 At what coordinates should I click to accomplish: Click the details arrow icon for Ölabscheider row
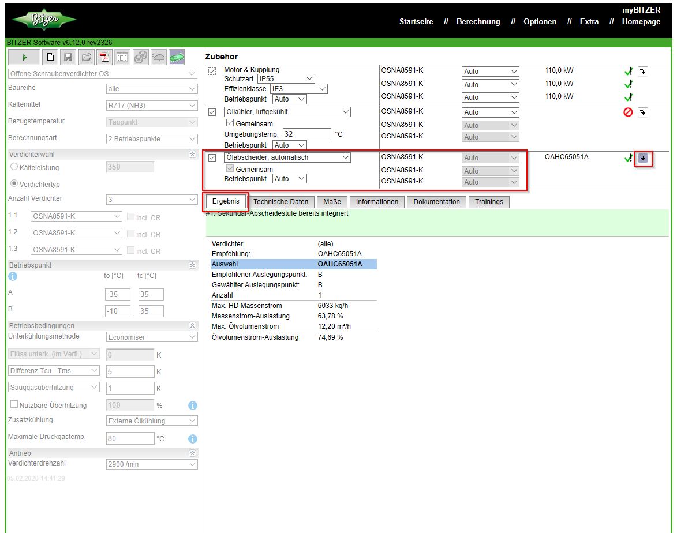point(643,158)
